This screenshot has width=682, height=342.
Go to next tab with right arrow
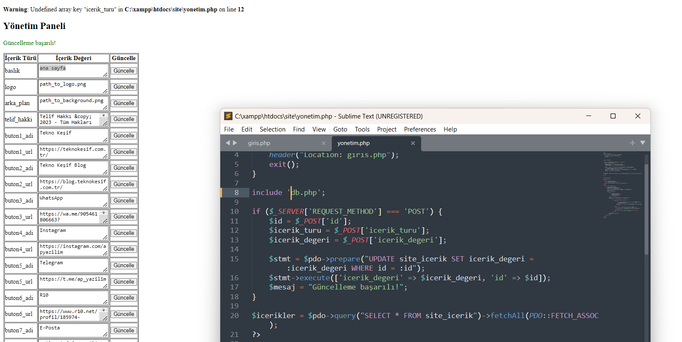(x=235, y=143)
